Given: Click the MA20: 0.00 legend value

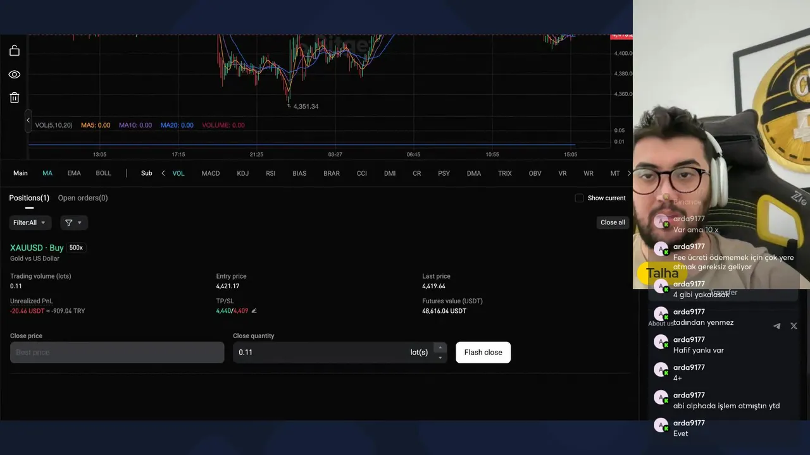Looking at the screenshot, I should point(177,125).
